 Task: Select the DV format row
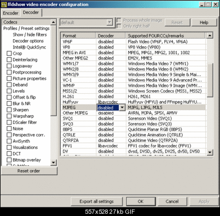pos(133,151)
